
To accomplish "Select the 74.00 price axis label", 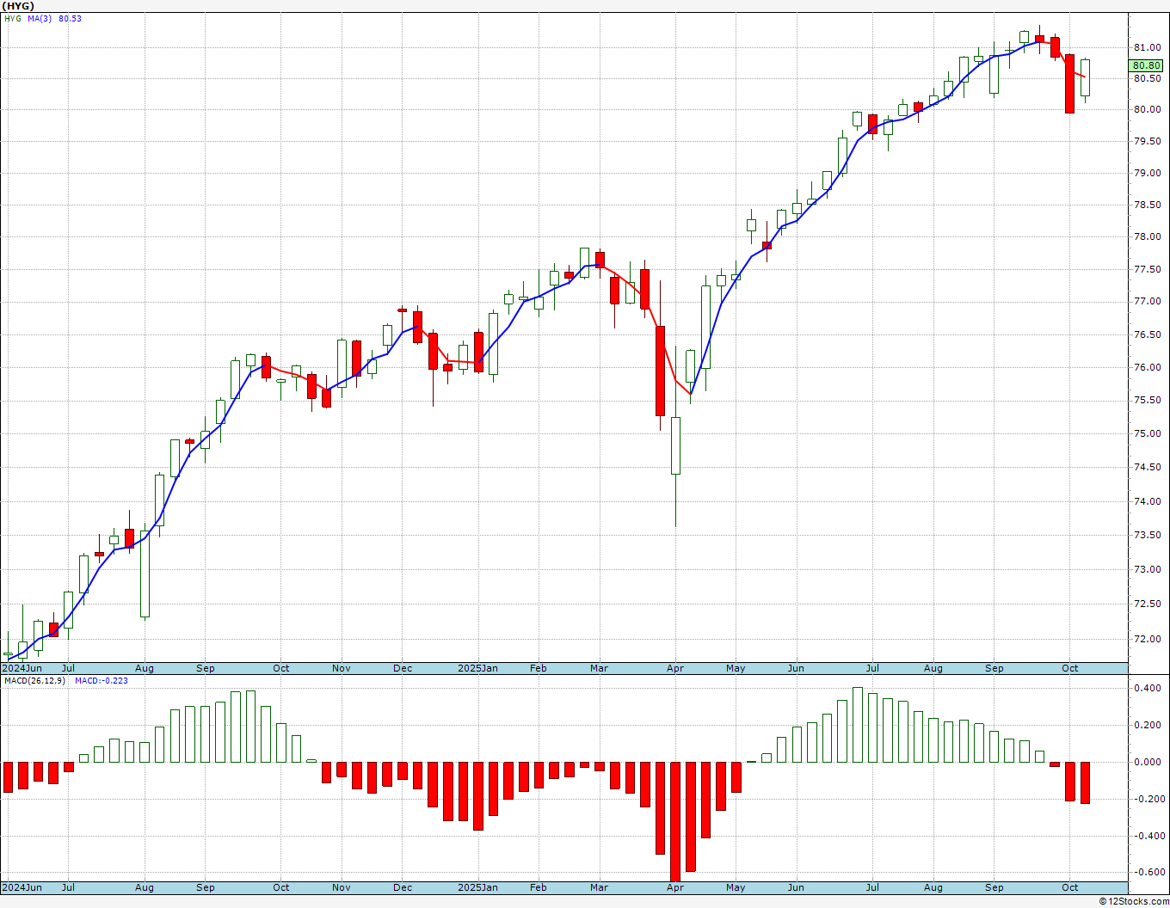I will tap(1146, 501).
